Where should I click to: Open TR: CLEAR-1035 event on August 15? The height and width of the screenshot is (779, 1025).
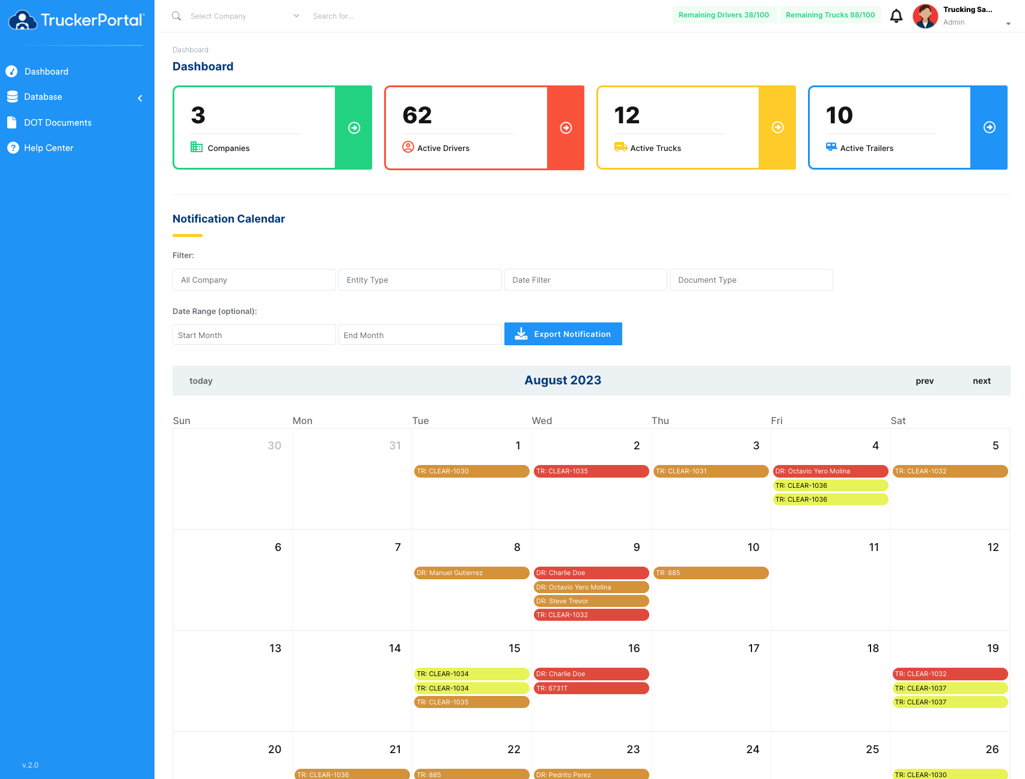(x=472, y=702)
